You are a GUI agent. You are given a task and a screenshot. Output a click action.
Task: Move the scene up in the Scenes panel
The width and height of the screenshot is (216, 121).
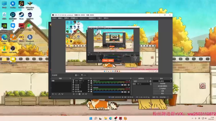[x=59, y=94]
